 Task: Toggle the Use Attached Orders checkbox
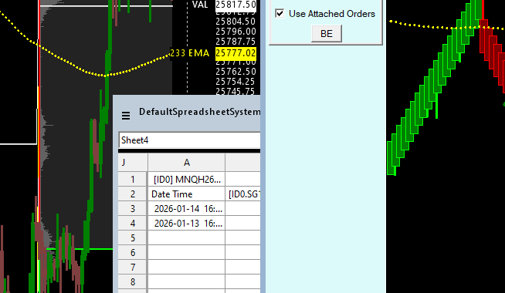280,14
